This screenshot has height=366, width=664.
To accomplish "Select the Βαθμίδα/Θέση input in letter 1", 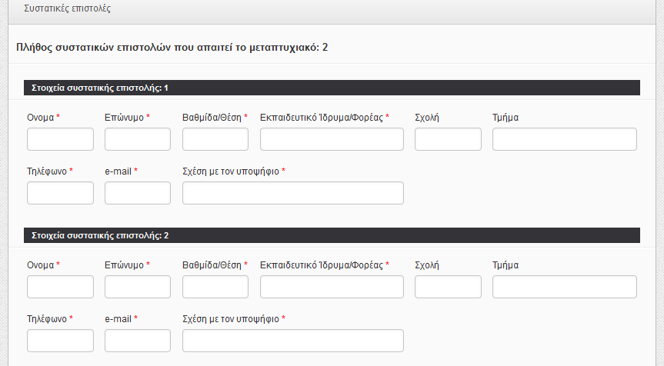I will click(x=215, y=139).
